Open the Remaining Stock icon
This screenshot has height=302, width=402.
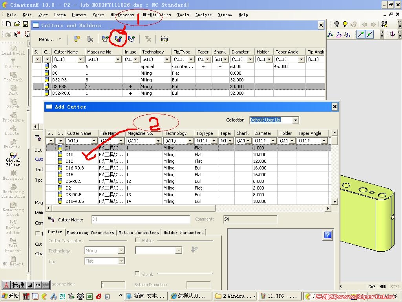pyautogui.click(x=13, y=209)
